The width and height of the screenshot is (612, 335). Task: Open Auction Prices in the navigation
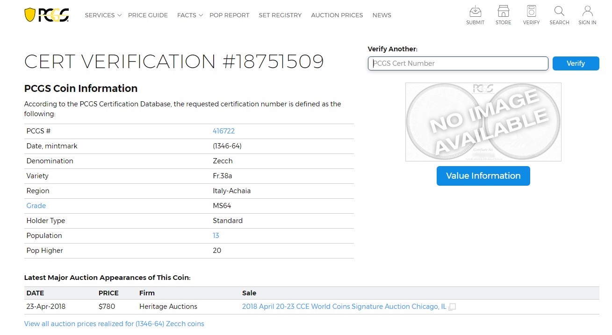(337, 15)
